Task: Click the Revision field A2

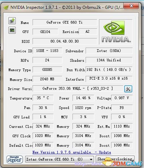Action: [x=88, y=31]
